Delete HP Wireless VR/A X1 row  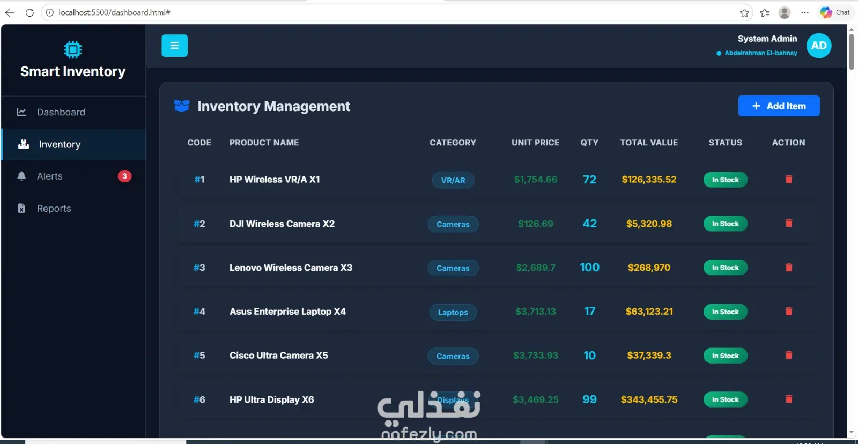click(x=789, y=179)
